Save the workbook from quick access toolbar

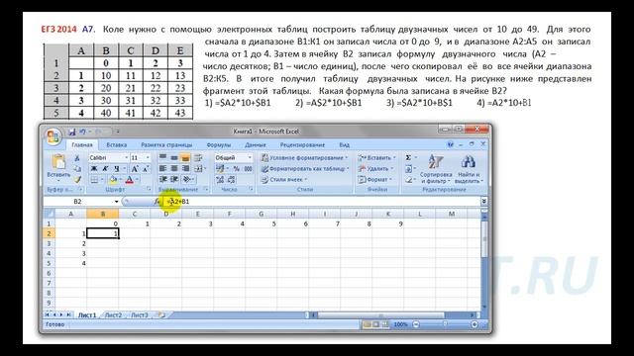(72, 132)
